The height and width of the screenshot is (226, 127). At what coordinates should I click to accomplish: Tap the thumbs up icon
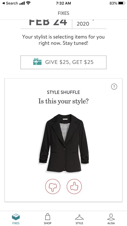click(74, 187)
